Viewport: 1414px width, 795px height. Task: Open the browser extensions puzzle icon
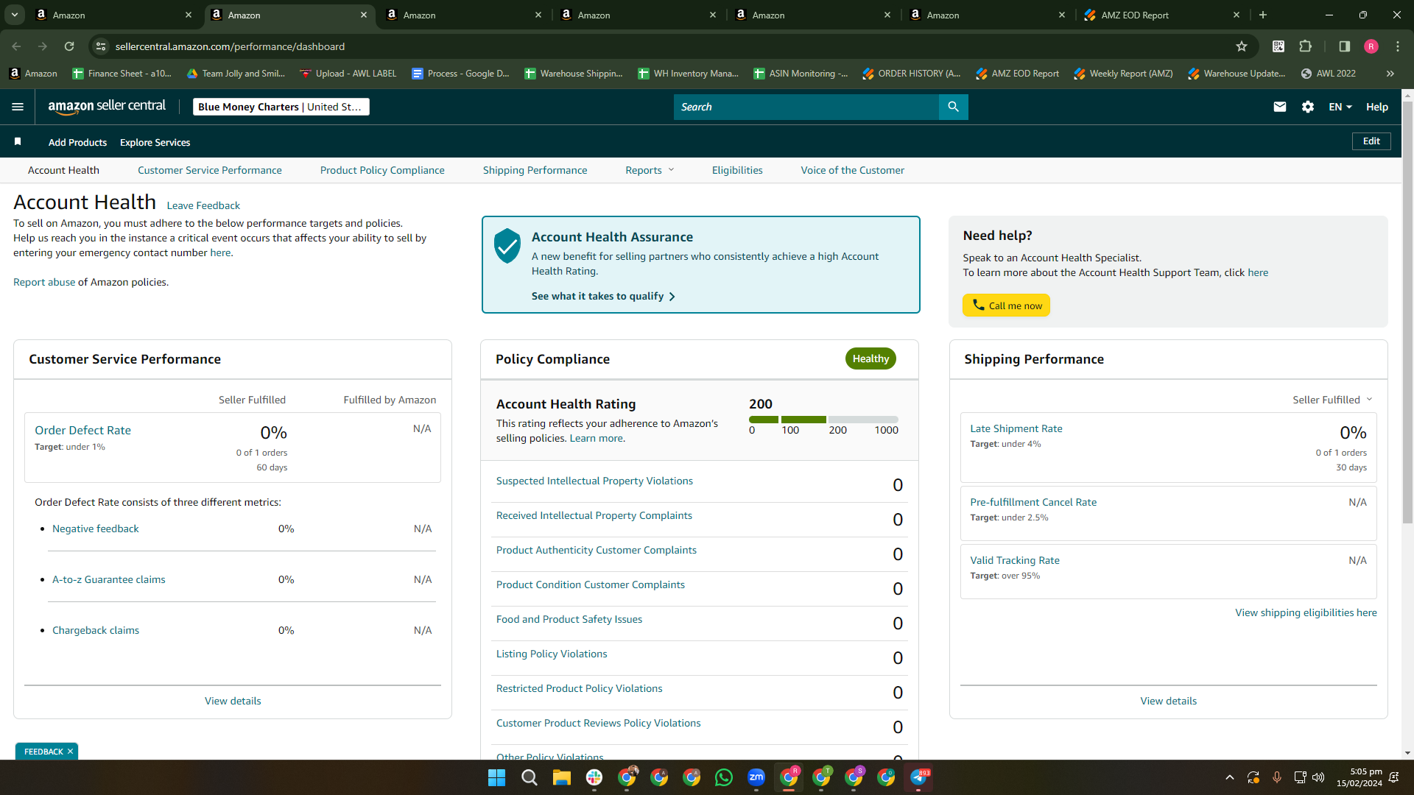(x=1305, y=46)
